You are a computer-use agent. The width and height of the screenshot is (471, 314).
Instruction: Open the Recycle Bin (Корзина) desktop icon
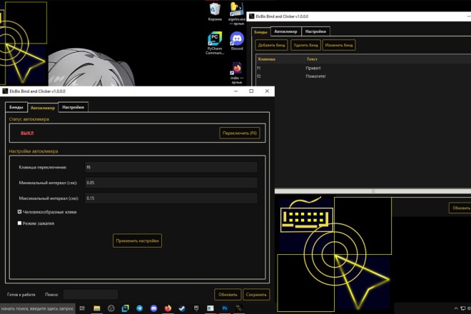pyautogui.click(x=215, y=10)
